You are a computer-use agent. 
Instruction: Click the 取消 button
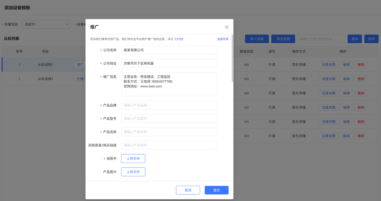(188, 190)
